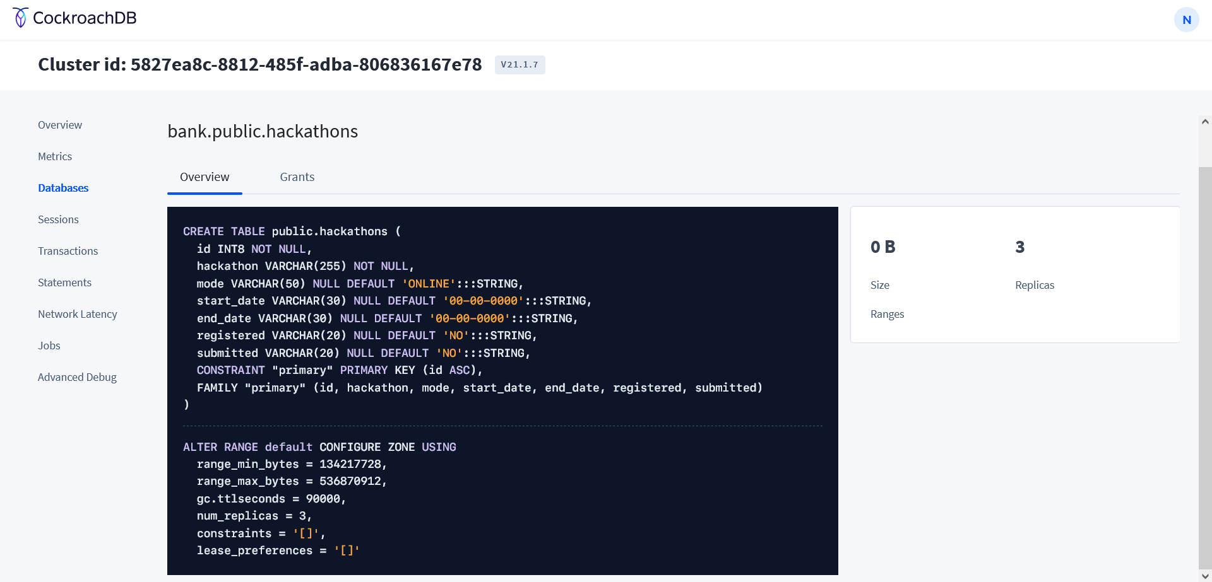Click the CockroachDB logo icon
The width and height of the screenshot is (1212, 582).
pyautogui.click(x=20, y=18)
